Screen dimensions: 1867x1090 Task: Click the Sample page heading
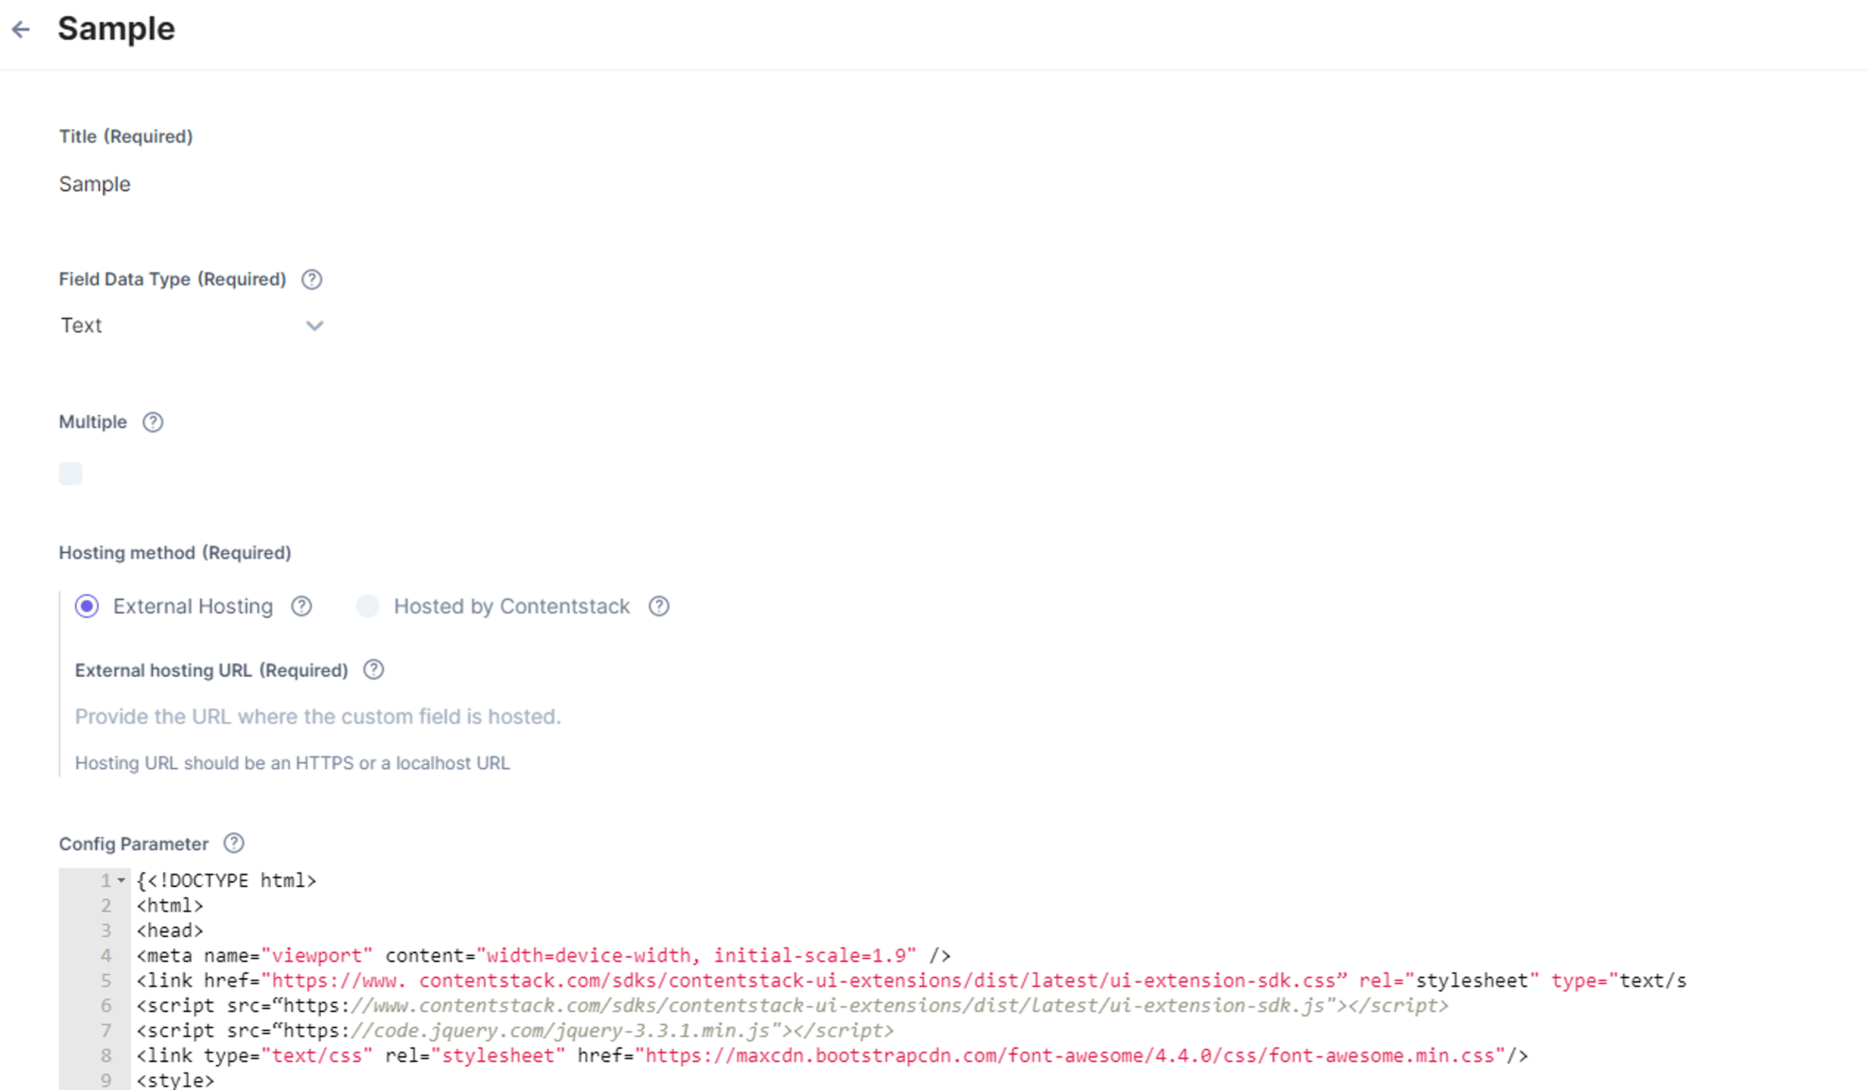click(x=116, y=29)
